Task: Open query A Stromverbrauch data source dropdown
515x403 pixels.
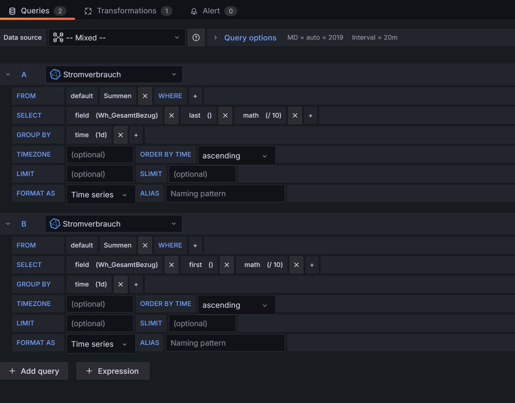Action: tap(114, 74)
